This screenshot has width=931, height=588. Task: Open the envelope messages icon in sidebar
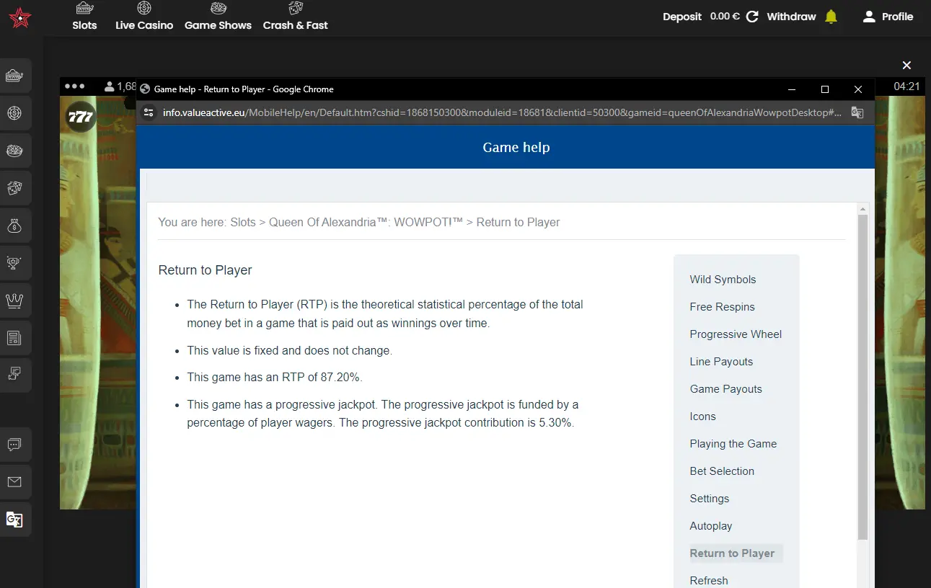pos(14,482)
